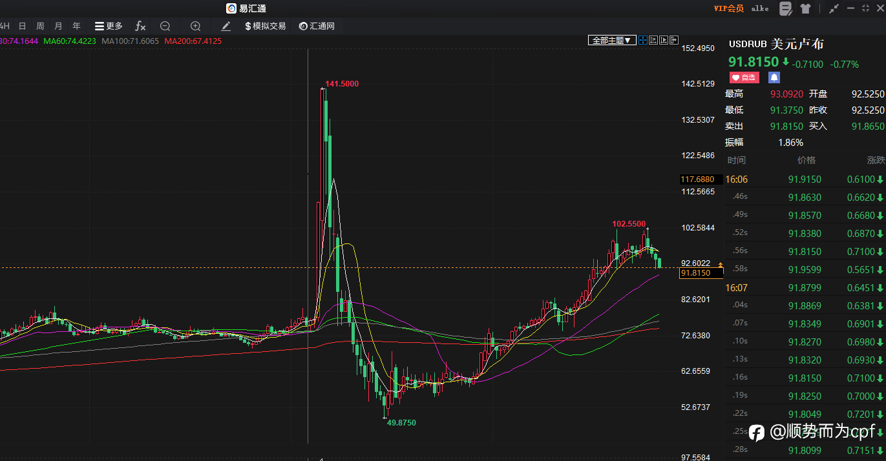This screenshot has width=886, height=461.
Task: Click the 涨跌 column header
Action: [876, 160]
